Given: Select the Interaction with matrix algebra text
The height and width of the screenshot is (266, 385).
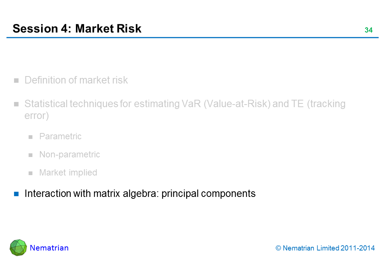Looking at the screenshot, I should tap(140, 194).
